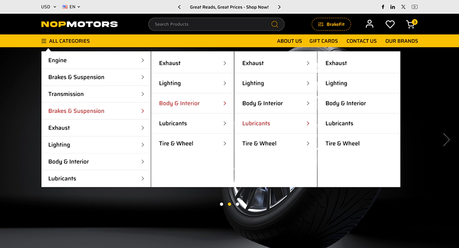Viewport: 459px width, 248px height.
Task: Select the Transmission category
Action: tap(96, 94)
